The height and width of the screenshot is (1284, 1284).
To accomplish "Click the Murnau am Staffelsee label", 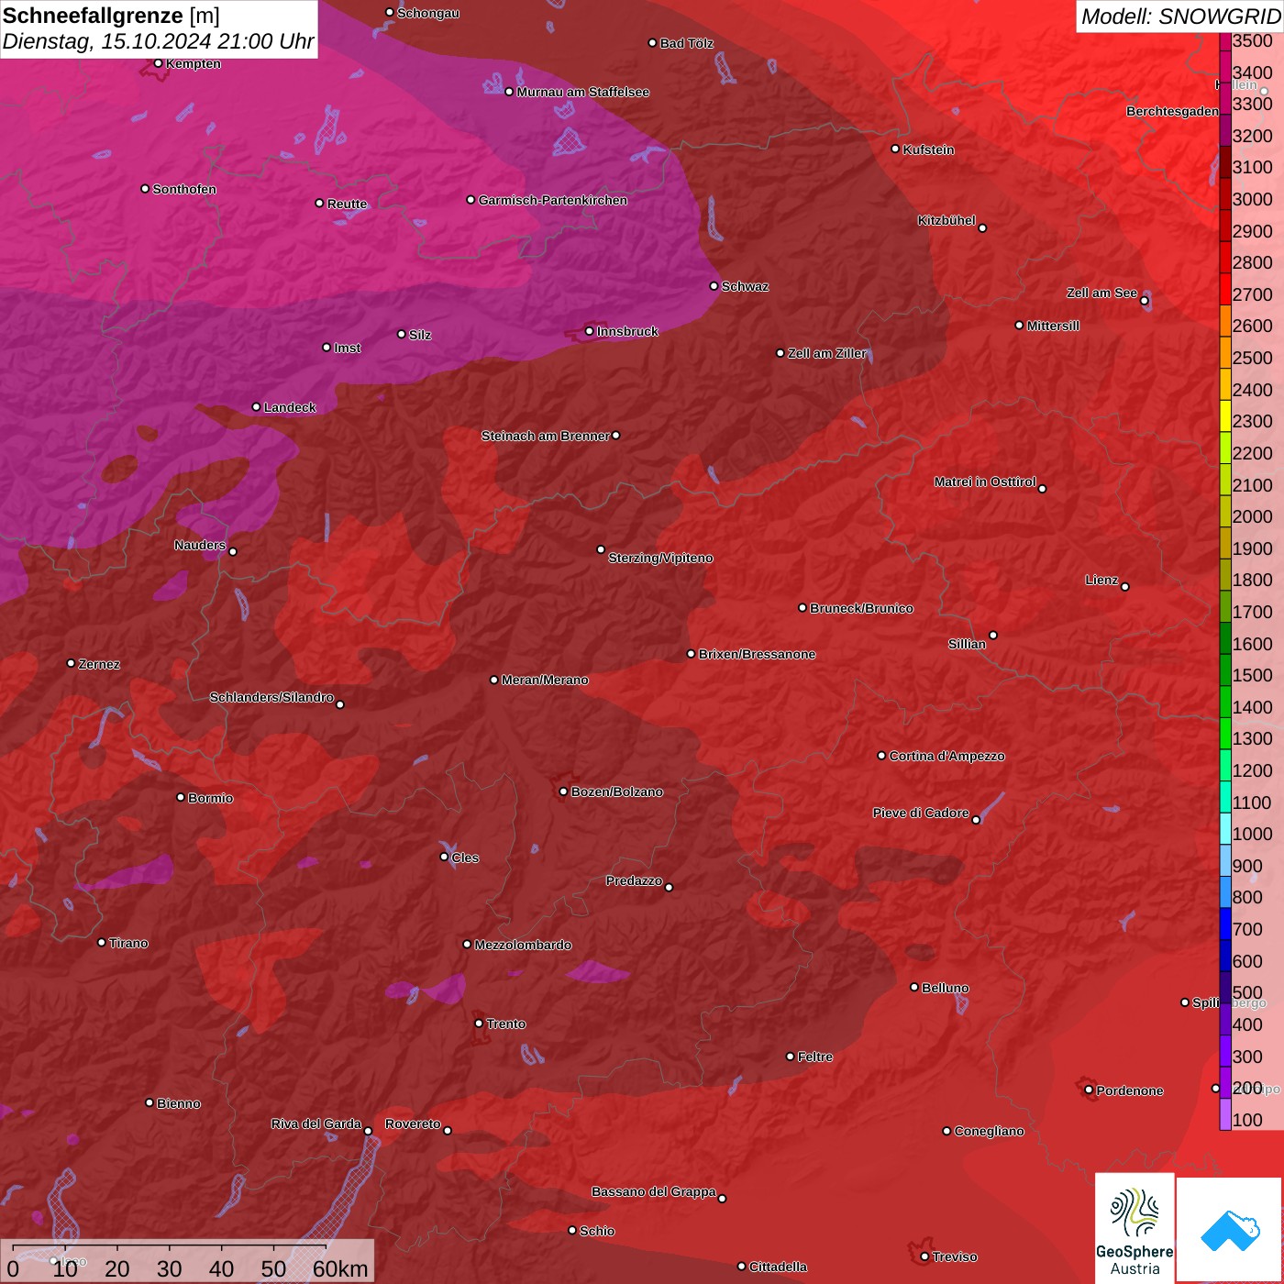I will click(583, 92).
